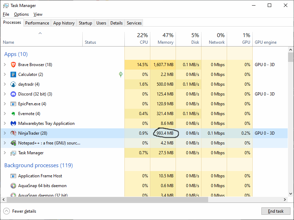This screenshot has height=220, width=294.
Task: Sort by the Network column header
Action: coord(214,39)
